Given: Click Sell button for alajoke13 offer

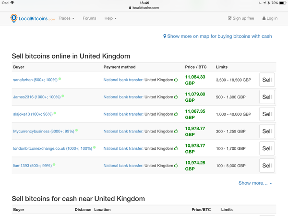Looking at the screenshot, I should pyautogui.click(x=267, y=114).
